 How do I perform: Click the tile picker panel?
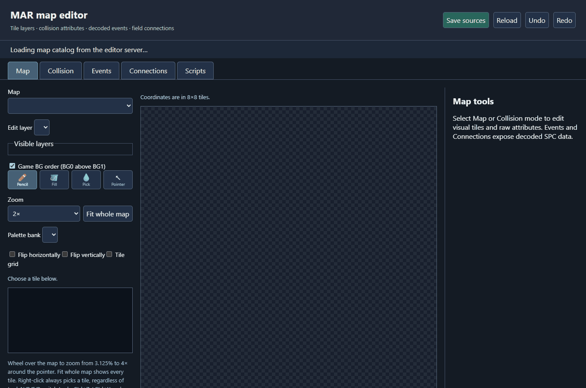[x=70, y=320]
